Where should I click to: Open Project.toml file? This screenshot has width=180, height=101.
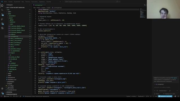click(x=13, y=67)
